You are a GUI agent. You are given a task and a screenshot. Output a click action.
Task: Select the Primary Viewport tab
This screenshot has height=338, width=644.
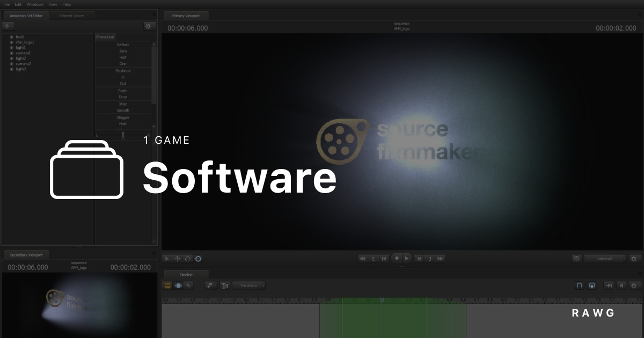(x=186, y=16)
